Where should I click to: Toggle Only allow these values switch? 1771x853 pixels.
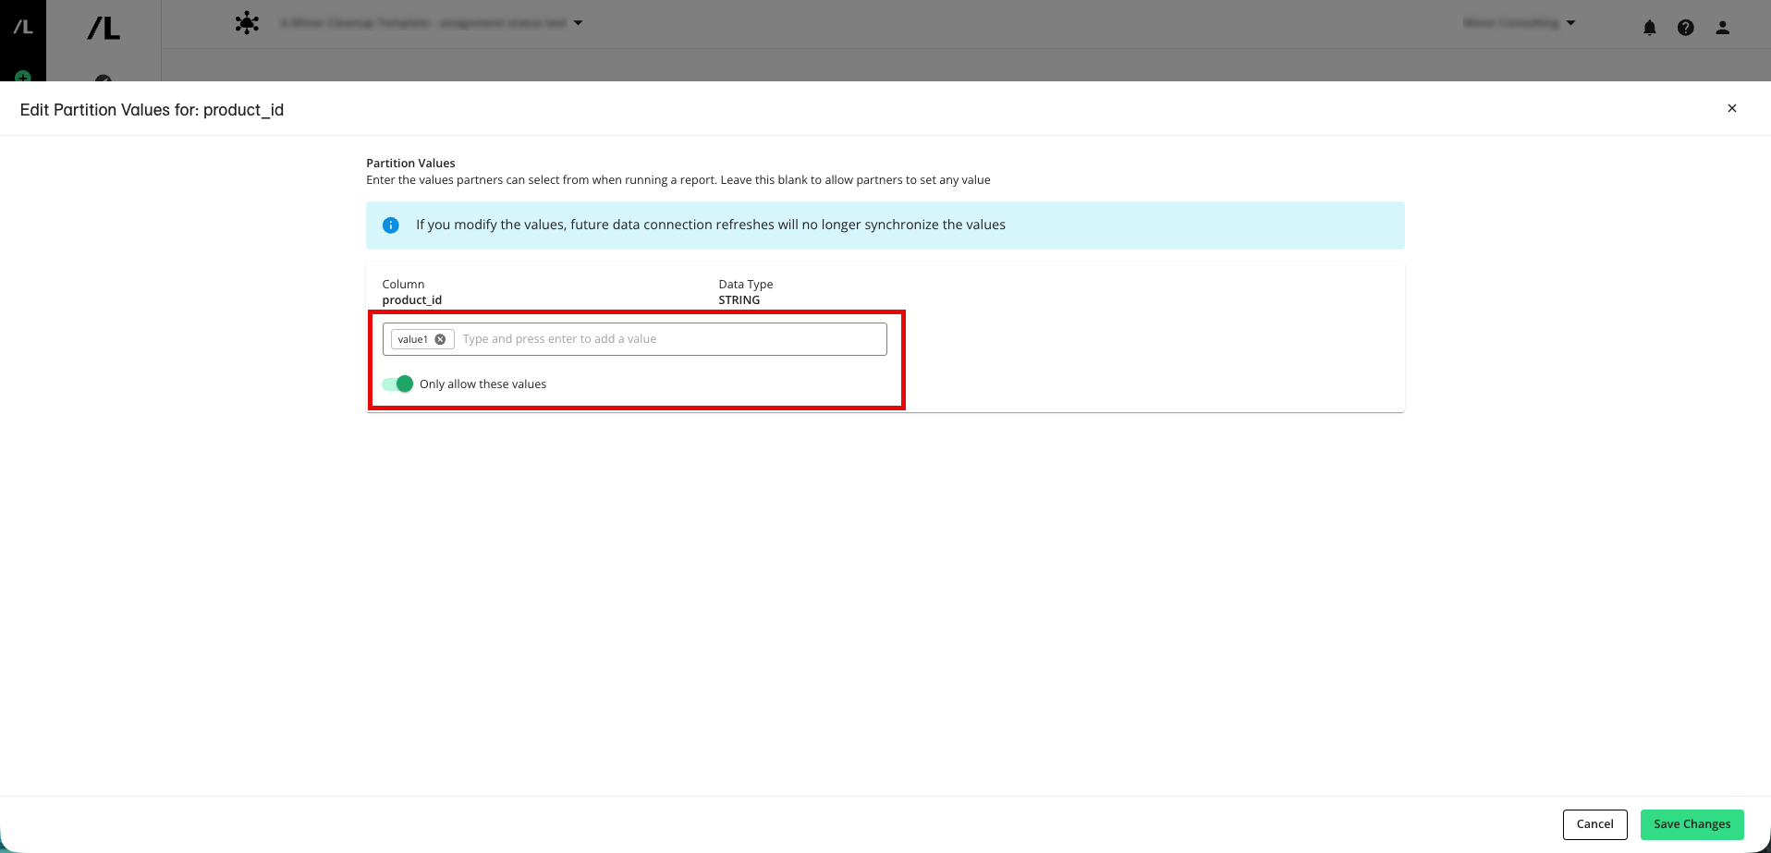[x=397, y=384]
